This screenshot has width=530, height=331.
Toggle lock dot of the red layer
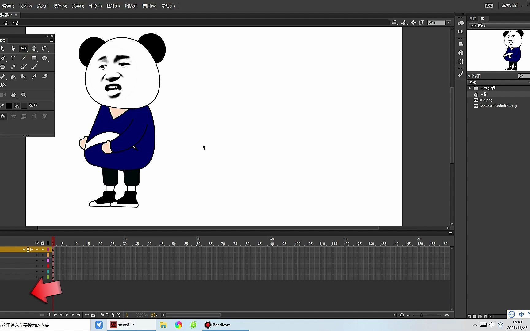click(43, 266)
